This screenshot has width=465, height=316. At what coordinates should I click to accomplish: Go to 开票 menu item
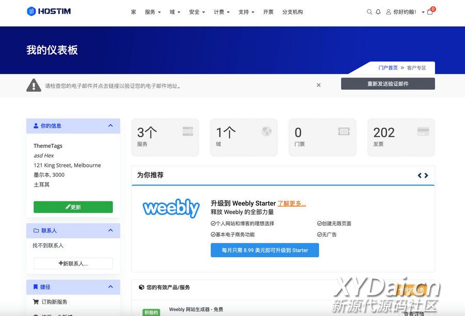268,12
